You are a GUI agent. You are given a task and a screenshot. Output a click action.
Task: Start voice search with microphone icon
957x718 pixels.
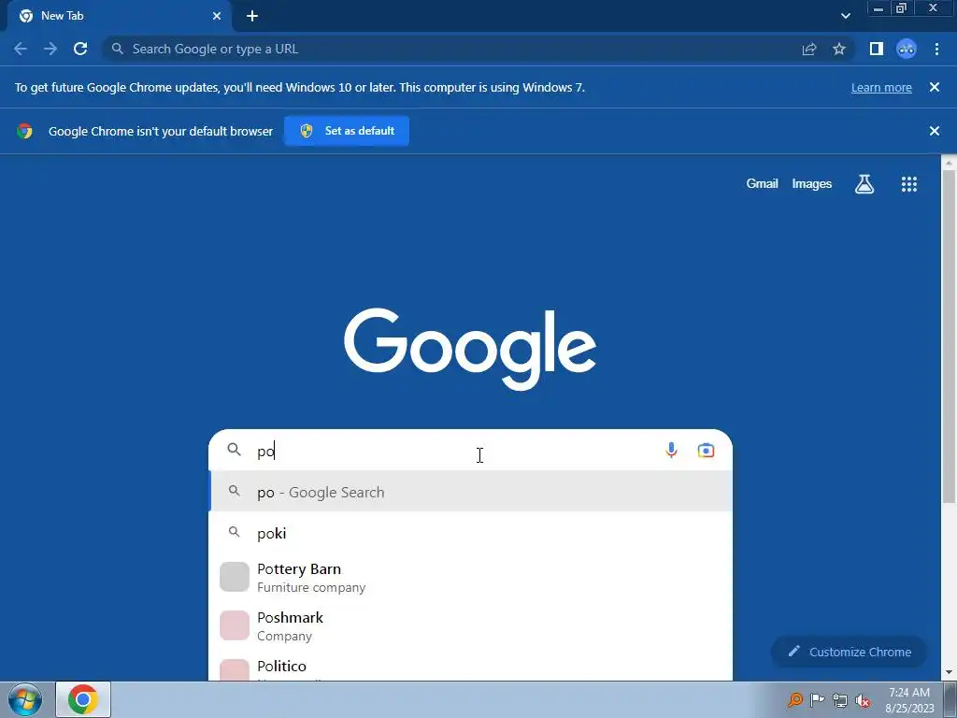point(671,450)
